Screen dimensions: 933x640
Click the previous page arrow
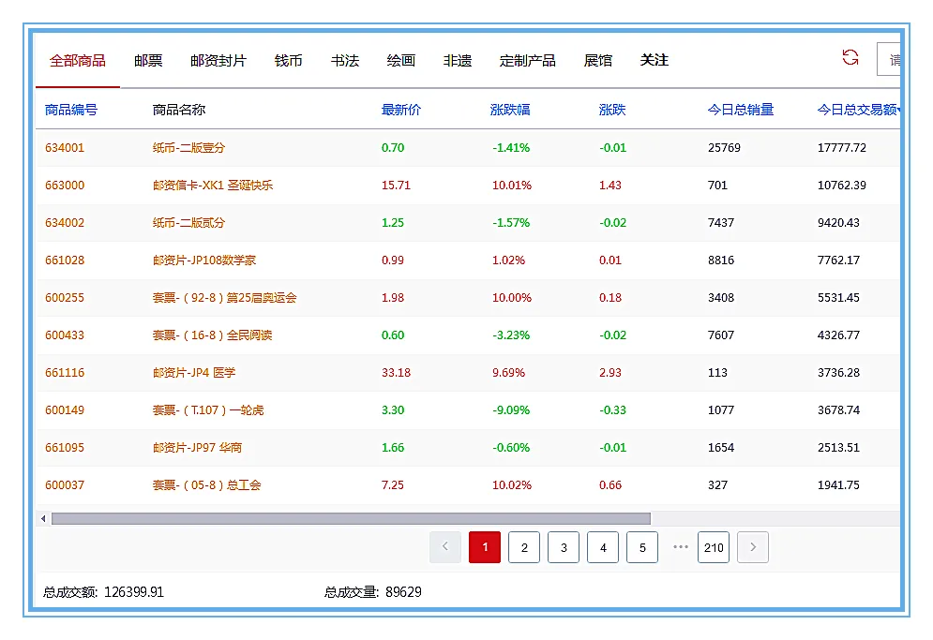coord(445,547)
